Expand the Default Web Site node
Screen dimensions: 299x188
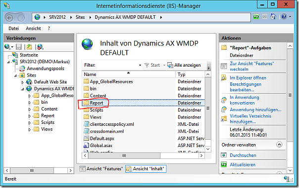pyautogui.click(x=22, y=82)
